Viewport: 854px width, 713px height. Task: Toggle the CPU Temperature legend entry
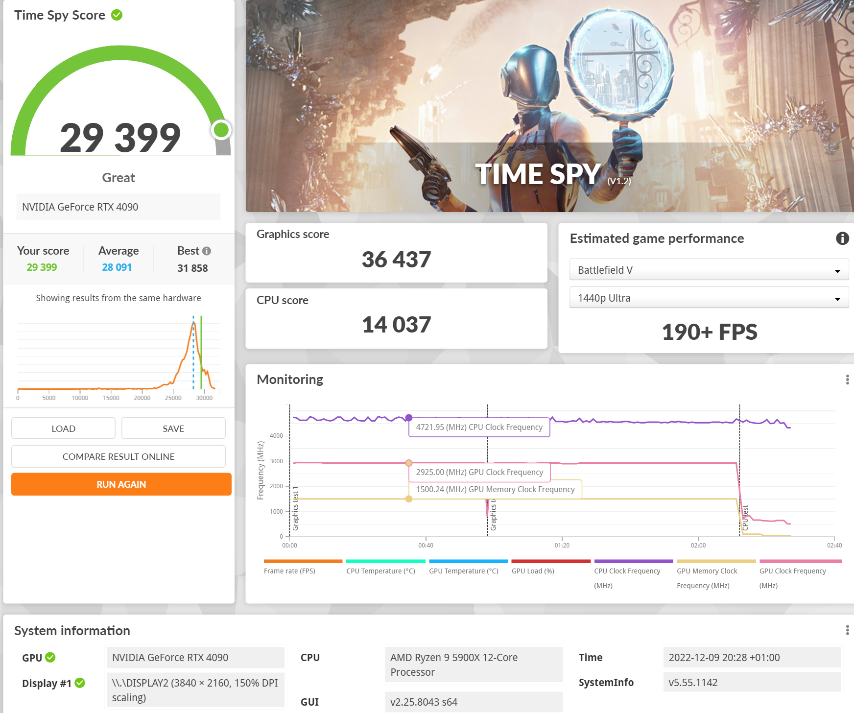(385, 567)
